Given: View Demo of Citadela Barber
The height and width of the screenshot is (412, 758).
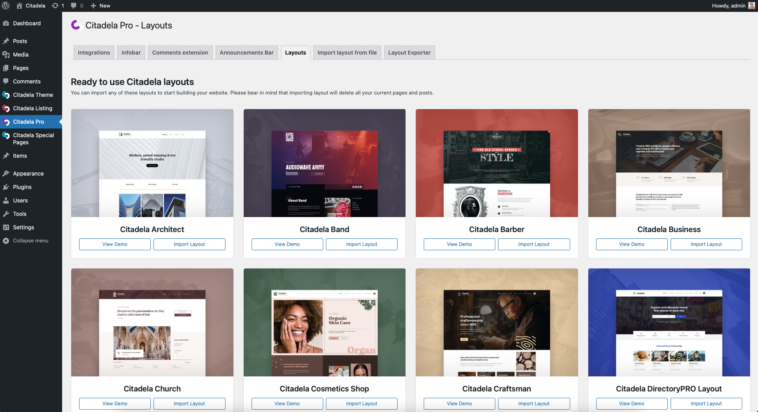Looking at the screenshot, I should (459, 244).
